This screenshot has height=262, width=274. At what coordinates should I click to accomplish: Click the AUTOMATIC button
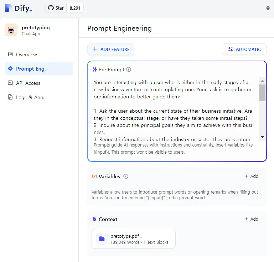(244, 49)
